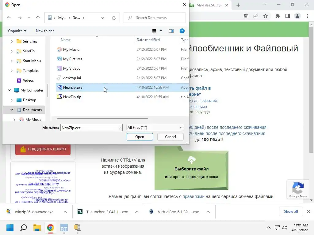The height and width of the screenshot is (235, 314).
Task: Select the My Videos folder icon
Action: click(x=59, y=68)
